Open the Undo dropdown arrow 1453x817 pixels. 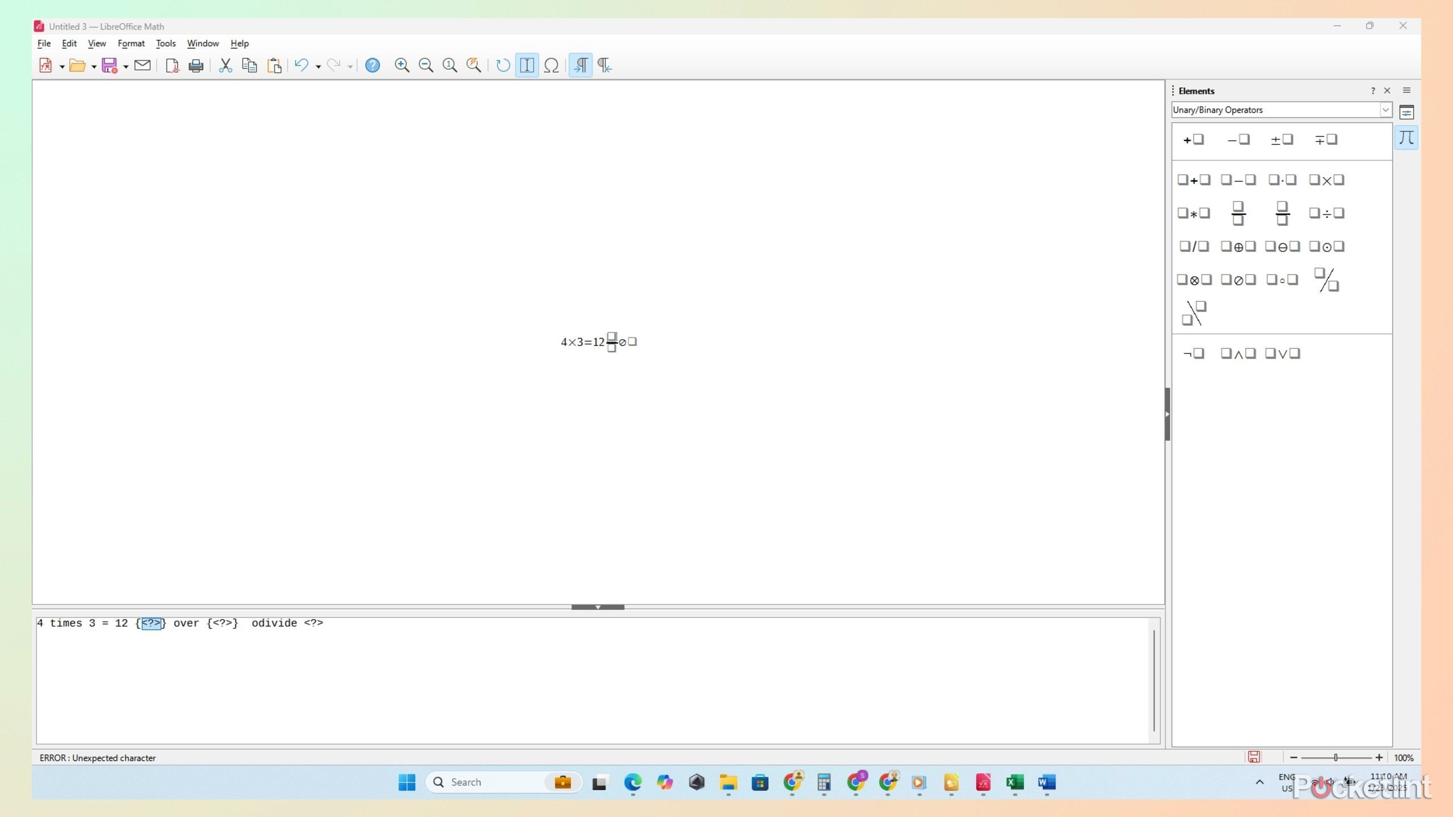(318, 65)
